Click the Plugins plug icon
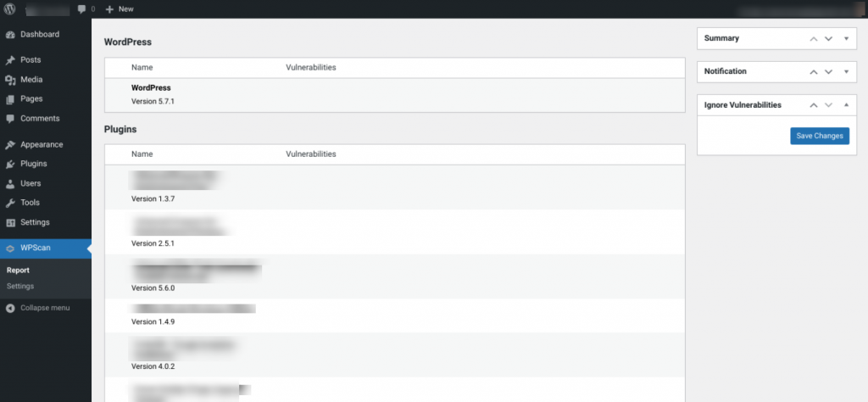 (10, 165)
